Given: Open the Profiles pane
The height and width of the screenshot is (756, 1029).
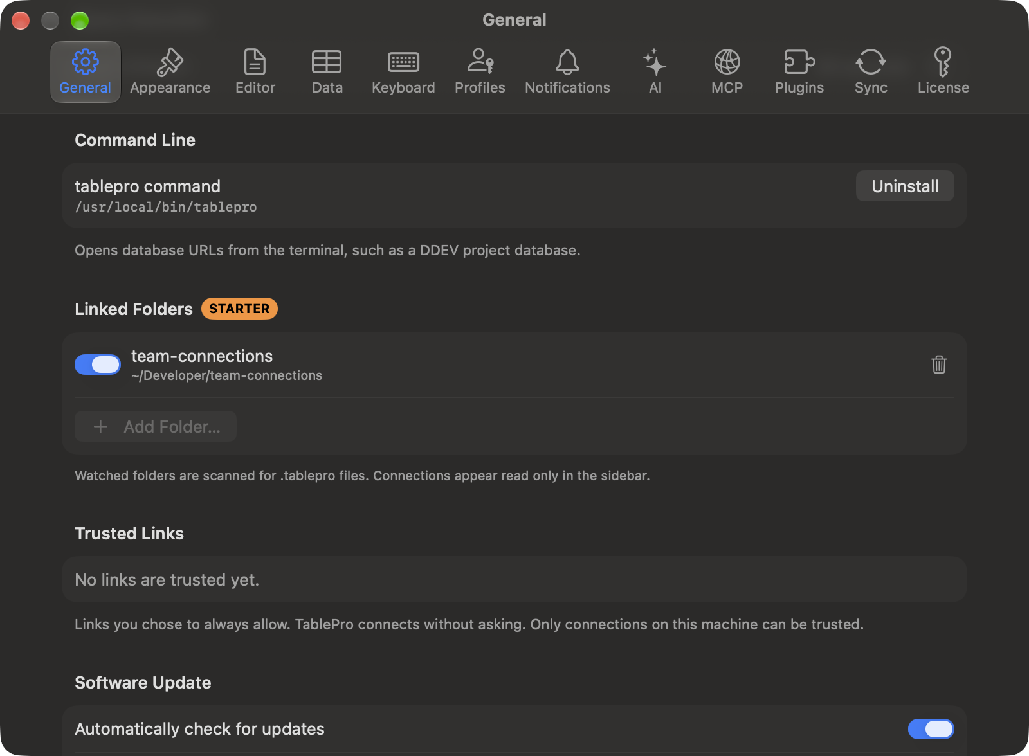Looking at the screenshot, I should pyautogui.click(x=480, y=72).
